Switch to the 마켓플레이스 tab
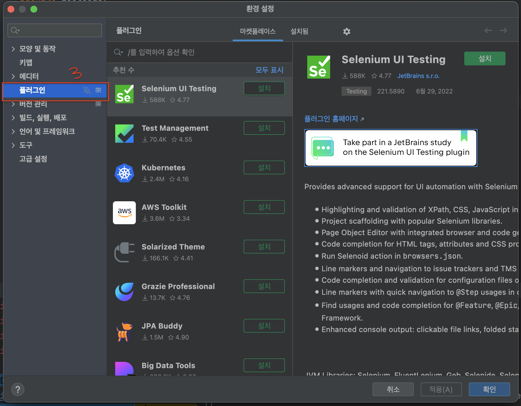 [x=258, y=31]
